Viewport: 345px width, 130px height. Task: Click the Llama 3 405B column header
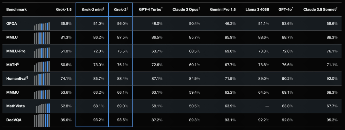click(257, 10)
